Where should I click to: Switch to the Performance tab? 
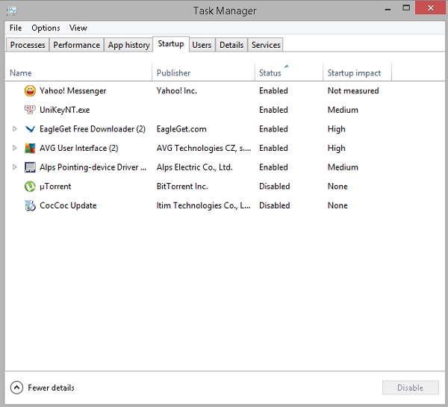[76, 45]
